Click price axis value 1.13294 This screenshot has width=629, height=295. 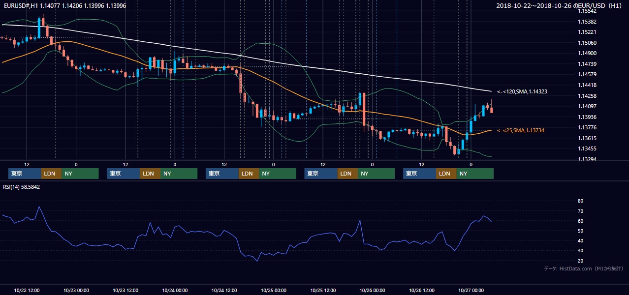point(587,159)
